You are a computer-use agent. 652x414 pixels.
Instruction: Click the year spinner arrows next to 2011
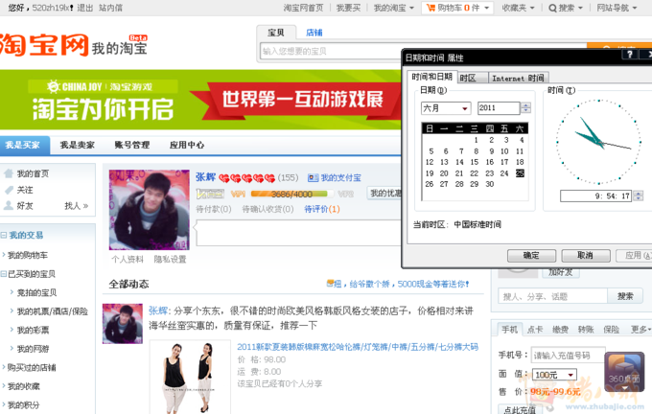coord(525,108)
